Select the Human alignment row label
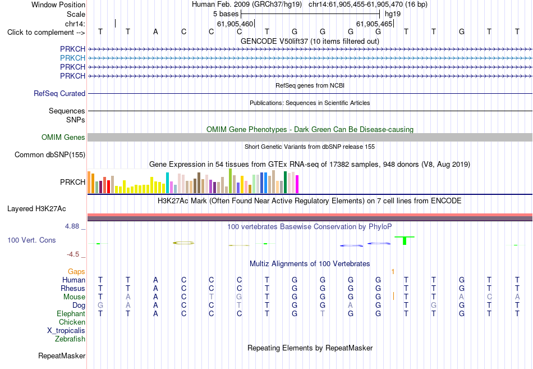Screen dimensions: 533x369 point(73,280)
